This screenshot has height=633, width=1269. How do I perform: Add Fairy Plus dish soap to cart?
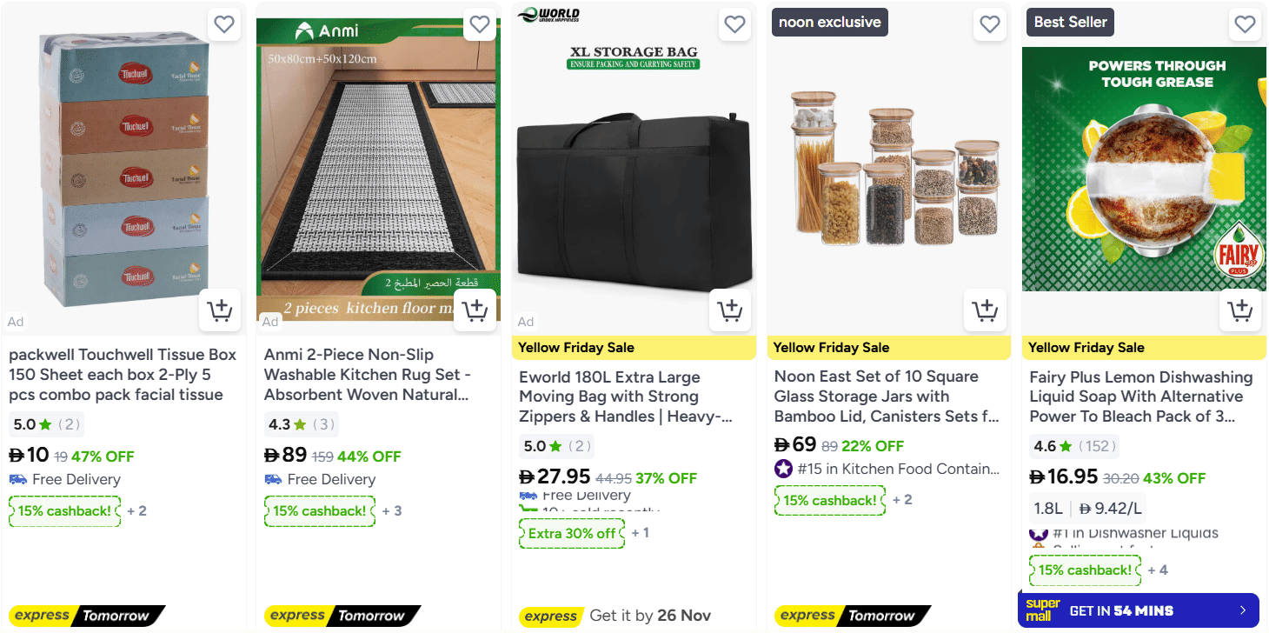(x=1240, y=310)
